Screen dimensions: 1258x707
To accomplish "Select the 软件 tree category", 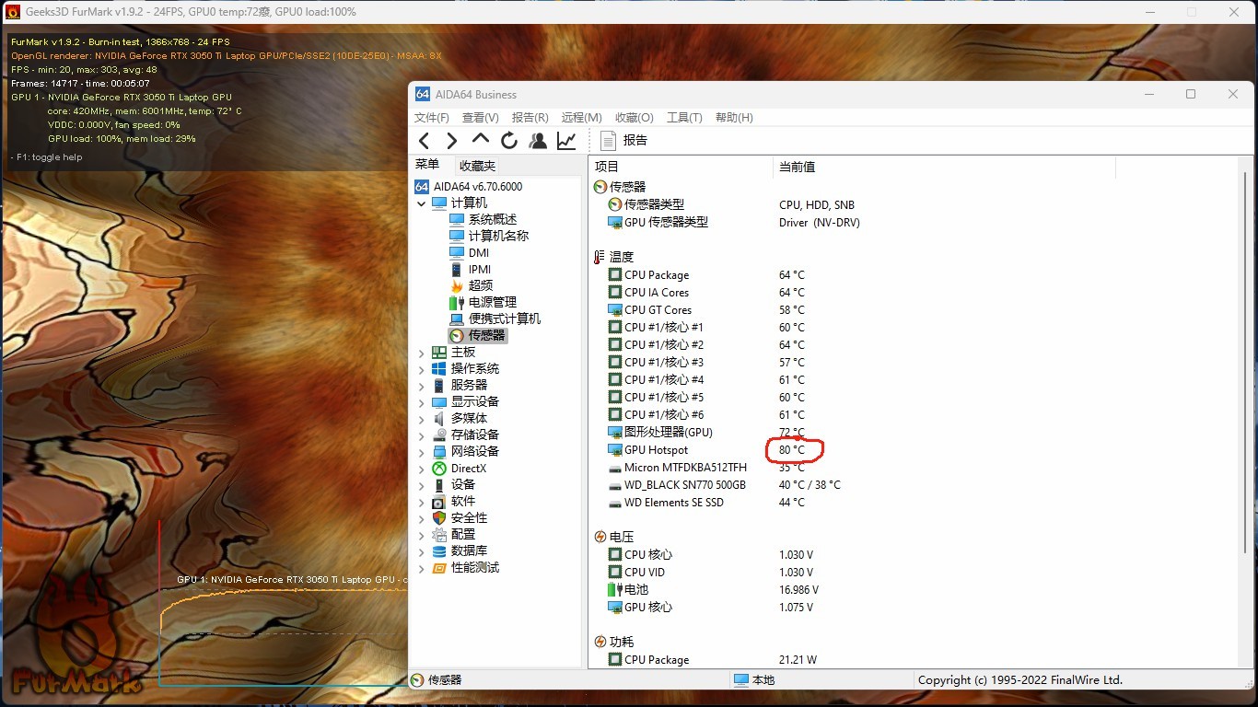I will (453, 501).
